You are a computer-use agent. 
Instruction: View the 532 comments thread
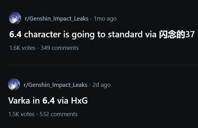[59, 114]
